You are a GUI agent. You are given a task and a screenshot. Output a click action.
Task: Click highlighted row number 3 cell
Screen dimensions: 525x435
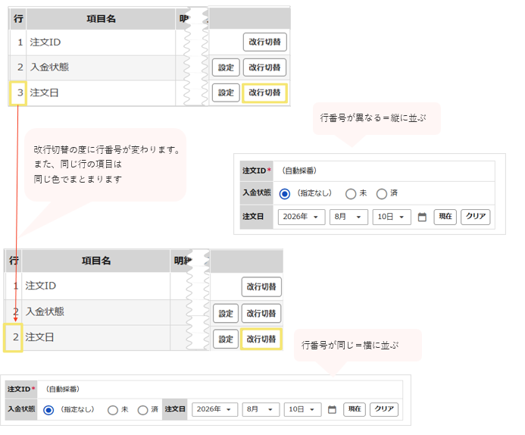tap(18, 93)
